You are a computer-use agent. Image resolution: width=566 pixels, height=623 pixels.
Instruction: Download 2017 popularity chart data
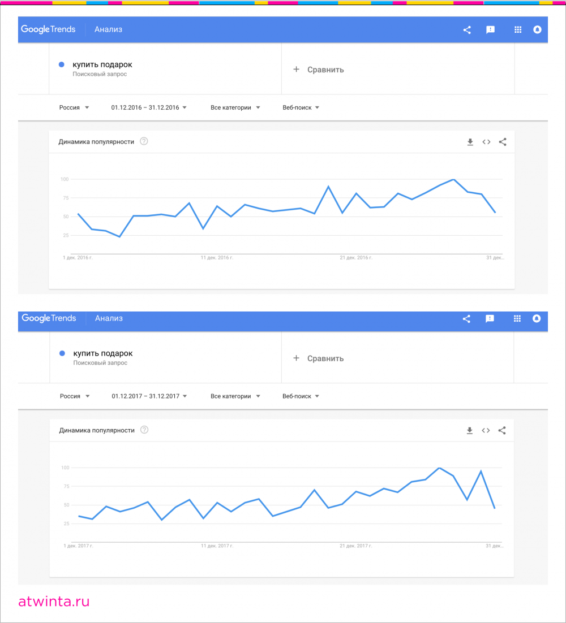(469, 431)
